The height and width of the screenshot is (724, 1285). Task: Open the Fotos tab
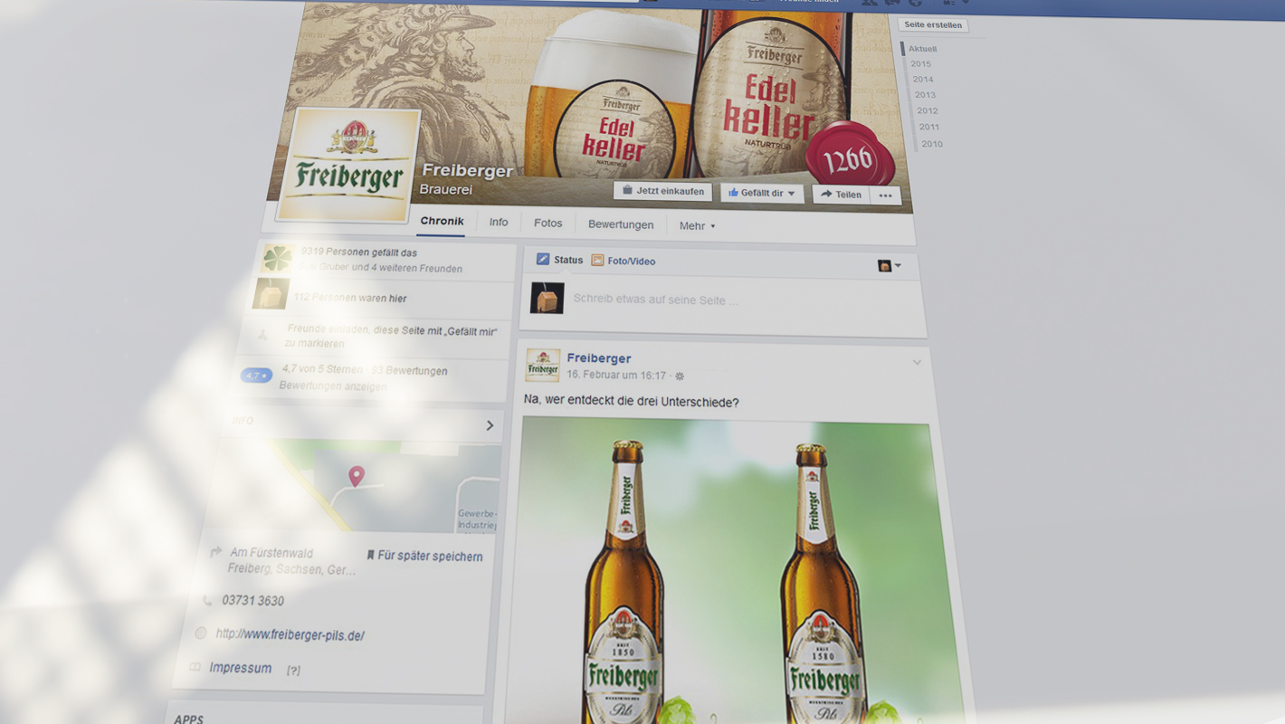547,224
